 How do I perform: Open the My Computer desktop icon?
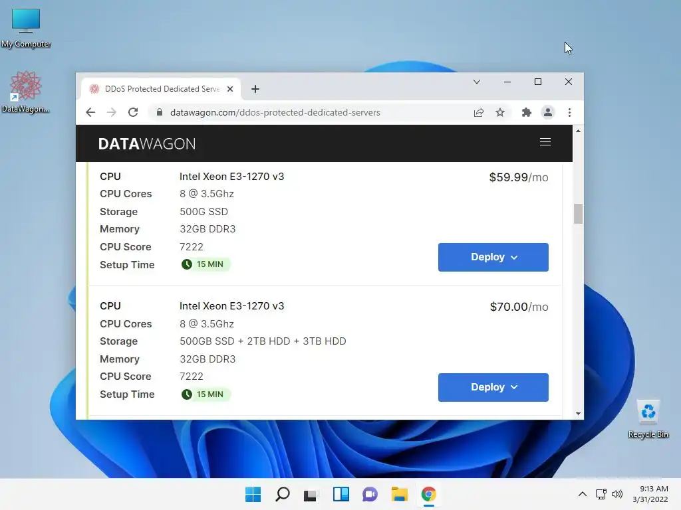(26, 27)
